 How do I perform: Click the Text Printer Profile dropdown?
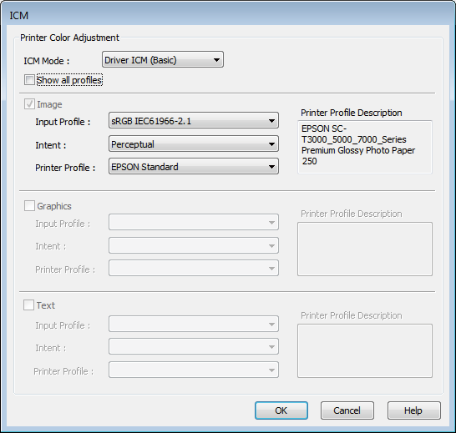[x=194, y=370]
